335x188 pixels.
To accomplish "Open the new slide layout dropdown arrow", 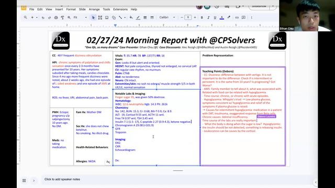I will click(x=37, y=17).
